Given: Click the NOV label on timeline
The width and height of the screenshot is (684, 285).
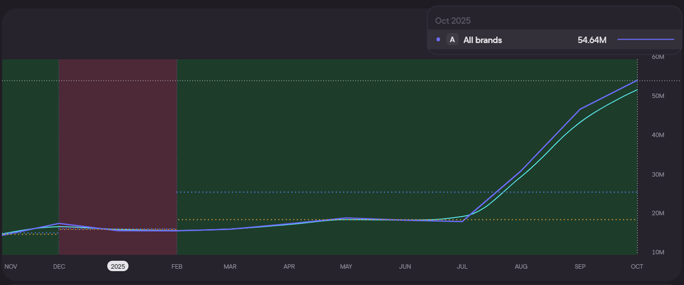Looking at the screenshot, I should pyautogui.click(x=11, y=266).
